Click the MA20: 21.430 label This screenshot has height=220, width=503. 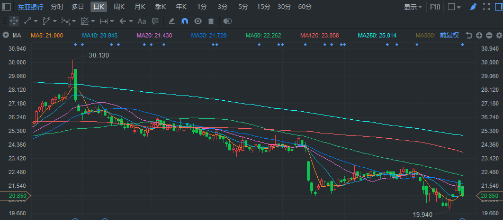pos(154,35)
